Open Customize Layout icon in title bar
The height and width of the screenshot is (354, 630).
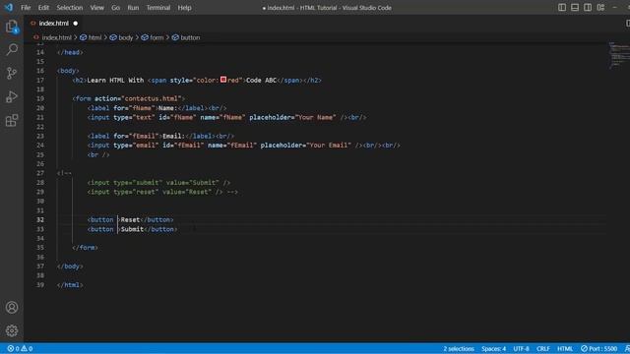600,8
